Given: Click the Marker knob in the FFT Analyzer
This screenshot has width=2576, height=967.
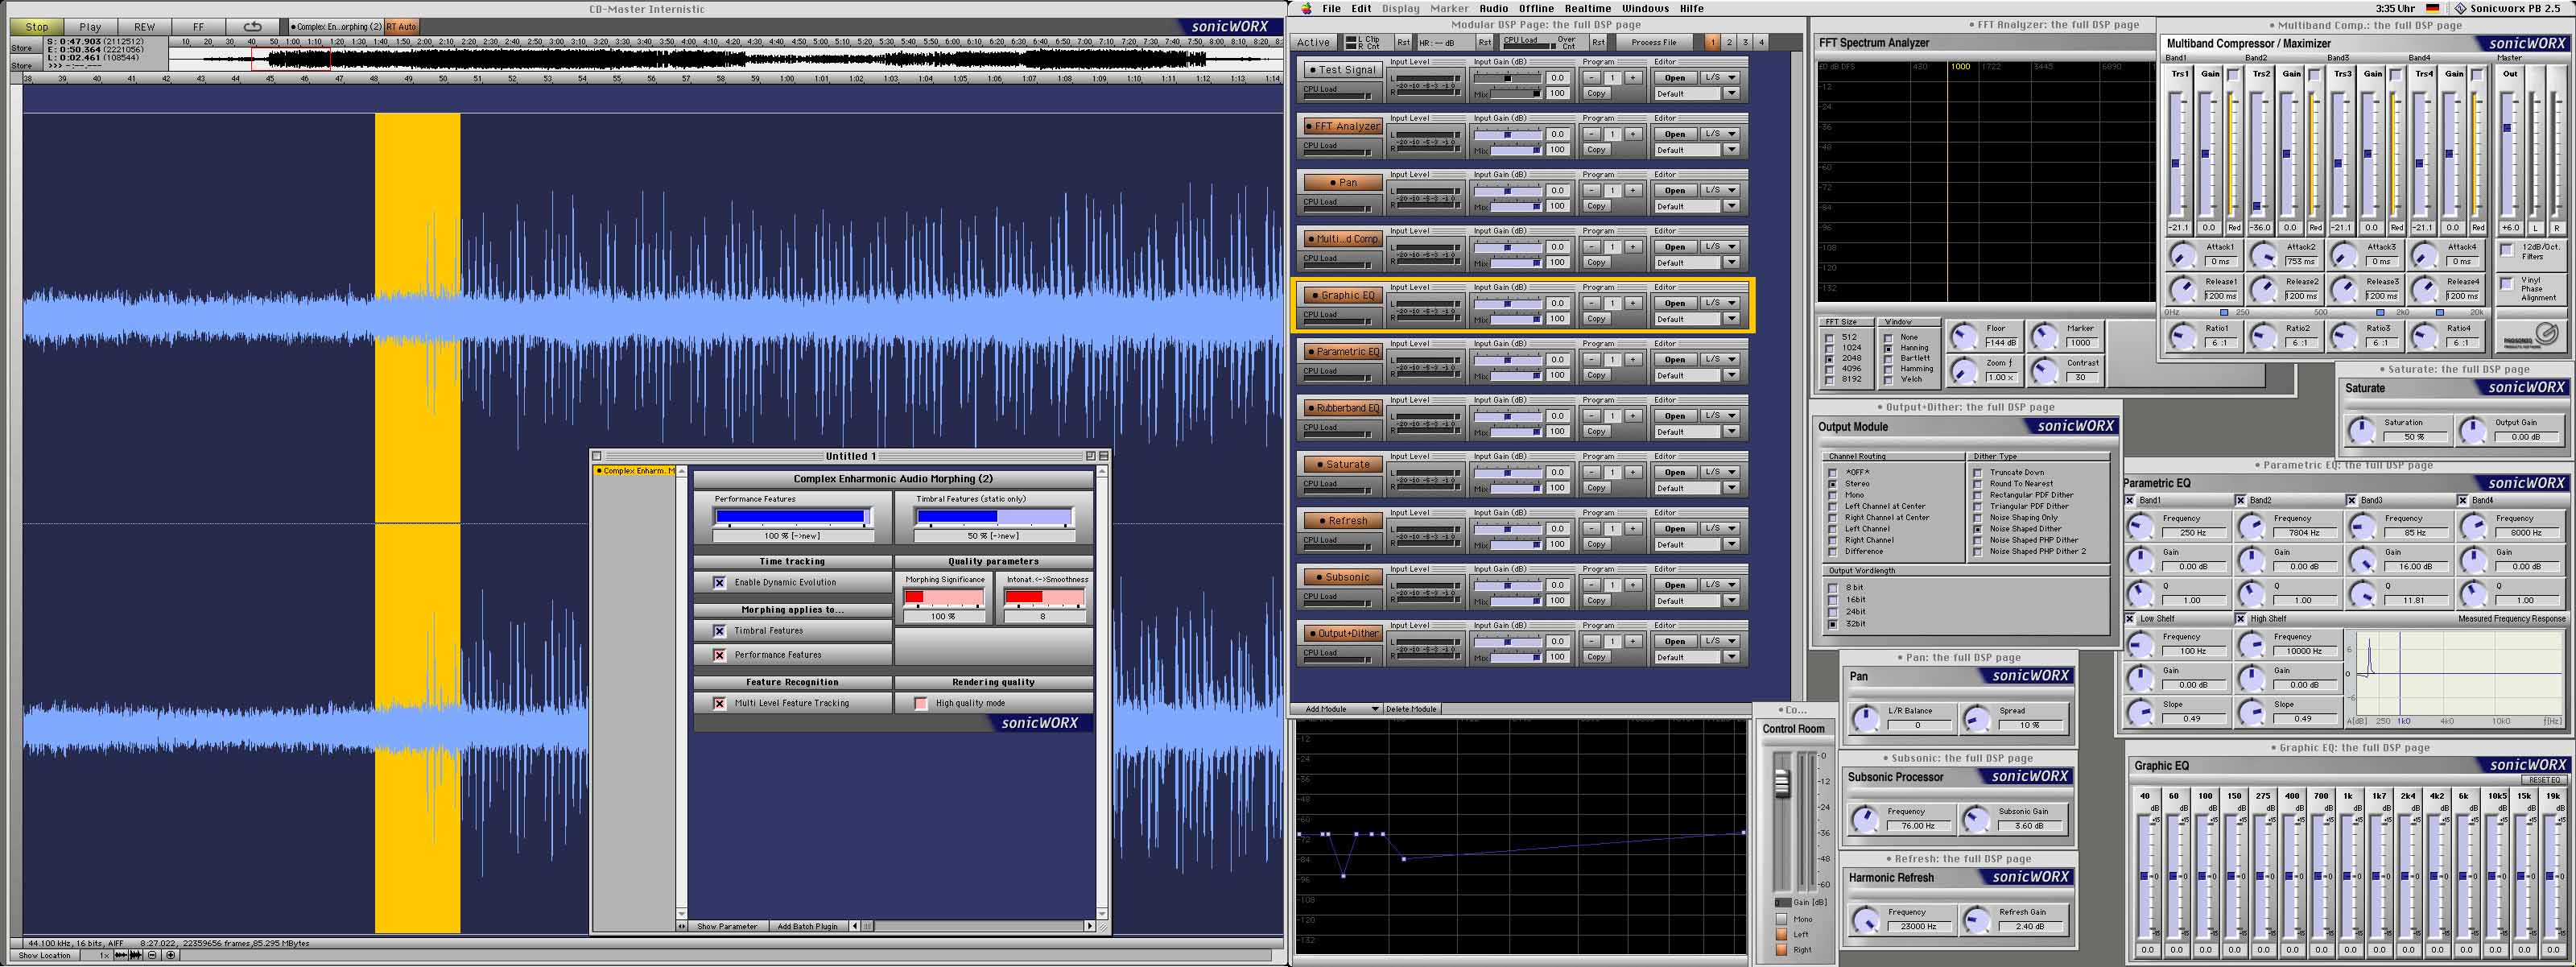Looking at the screenshot, I should [2044, 336].
